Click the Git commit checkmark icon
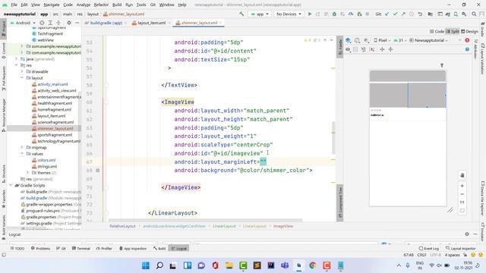This screenshot has width=486, height=273. tap(395, 14)
